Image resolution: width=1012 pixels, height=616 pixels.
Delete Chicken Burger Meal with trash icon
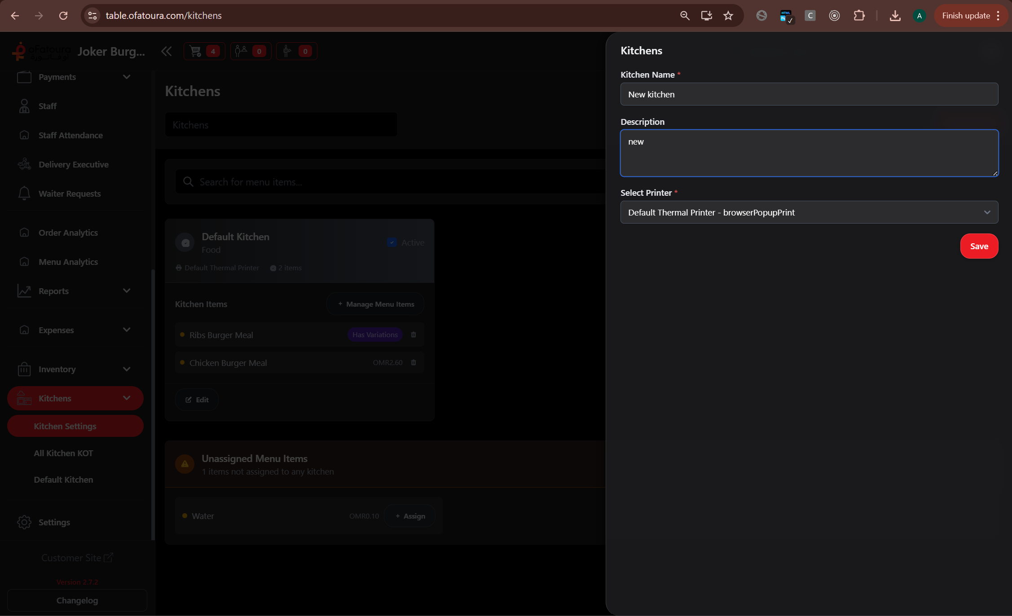coord(414,363)
